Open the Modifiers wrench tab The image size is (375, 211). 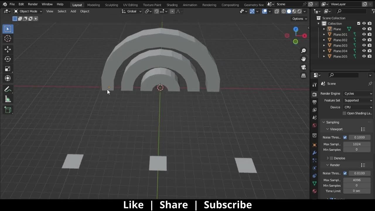point(314,153)
